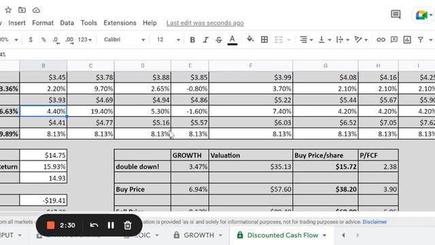Viewport: 435px width, 245px height.
Task: Check the cloud save status icon
Action: [x=36, y=10]
